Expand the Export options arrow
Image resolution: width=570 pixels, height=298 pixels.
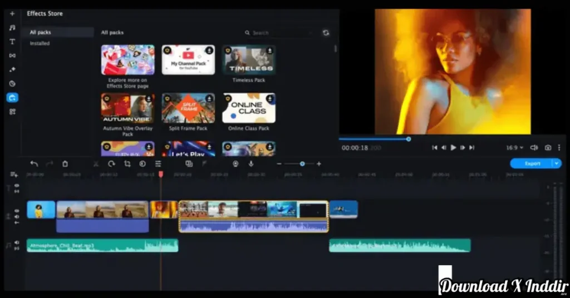tap(557, 163)
